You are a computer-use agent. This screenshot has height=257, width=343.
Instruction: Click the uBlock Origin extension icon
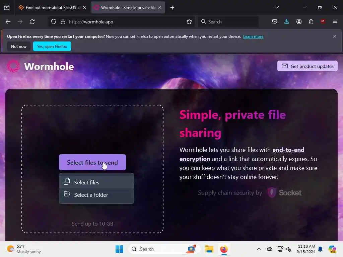coord(323,21)
